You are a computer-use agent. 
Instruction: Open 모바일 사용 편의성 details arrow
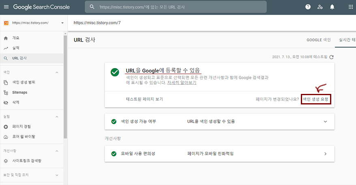[325, 154]
